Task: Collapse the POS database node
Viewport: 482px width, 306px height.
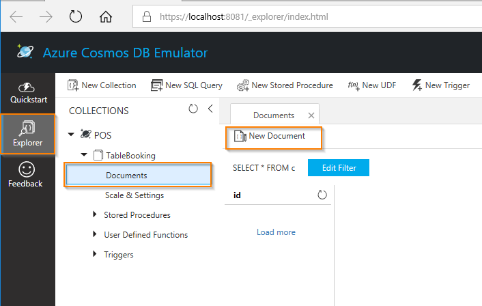Action: pyautogui.click(x=72, y=135)
